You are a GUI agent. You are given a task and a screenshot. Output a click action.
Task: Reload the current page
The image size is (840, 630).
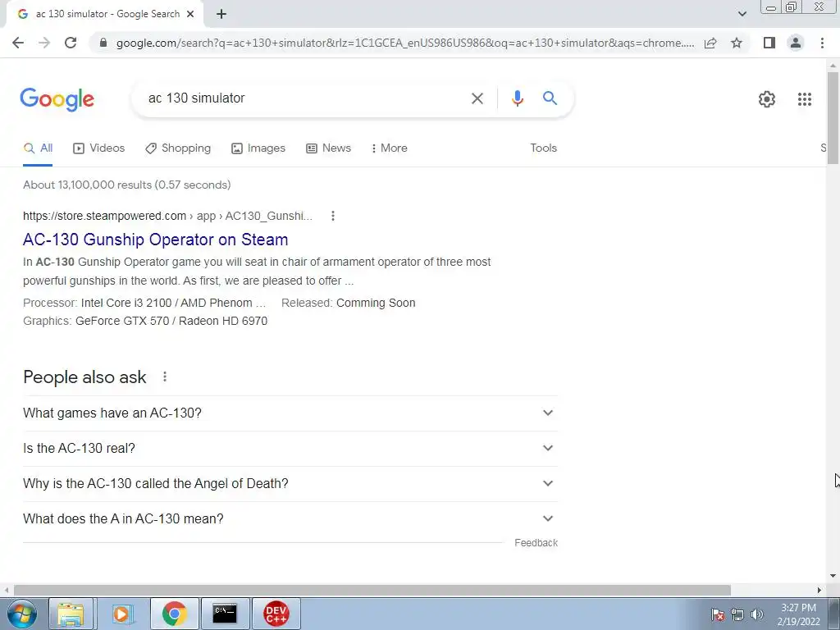point(71,43)
